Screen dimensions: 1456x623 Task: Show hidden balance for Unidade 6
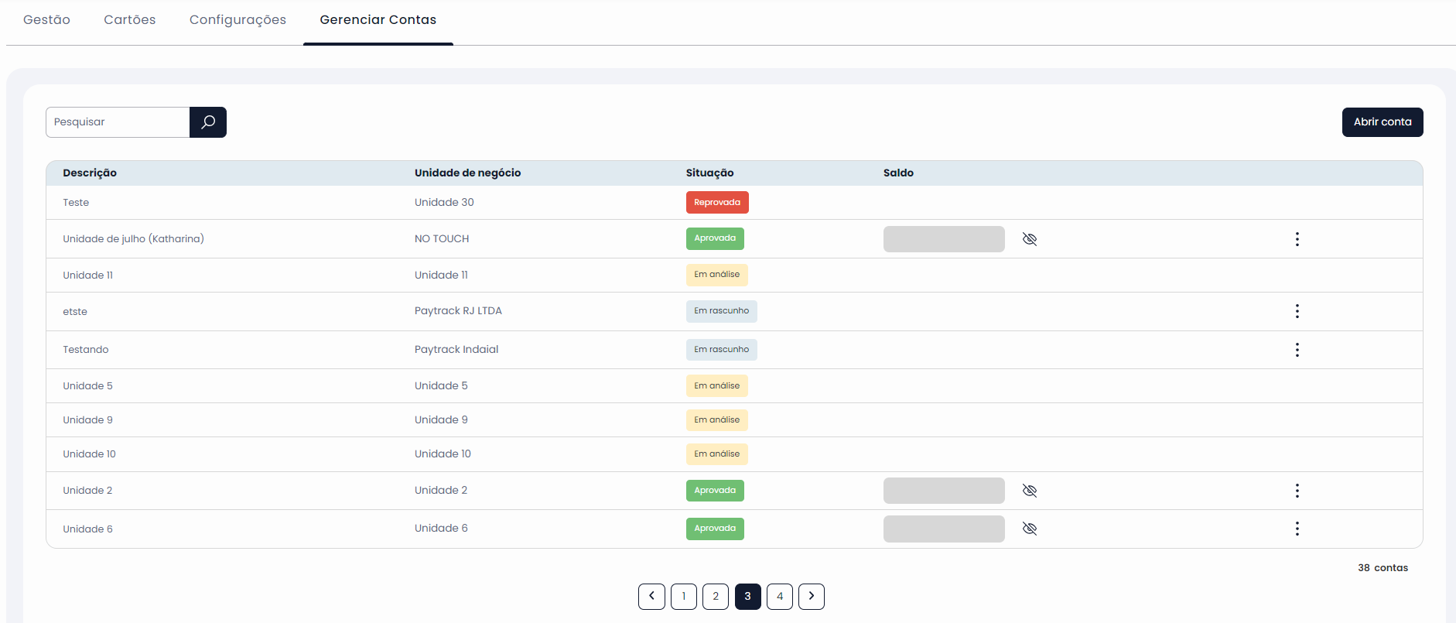tap(1030, 529)
